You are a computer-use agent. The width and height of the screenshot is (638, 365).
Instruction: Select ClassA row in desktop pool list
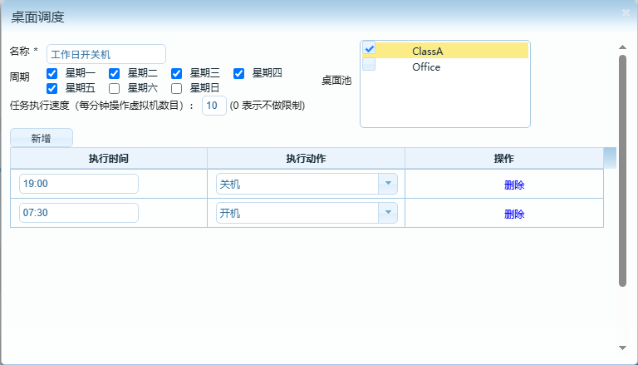(x=445, y=51)
